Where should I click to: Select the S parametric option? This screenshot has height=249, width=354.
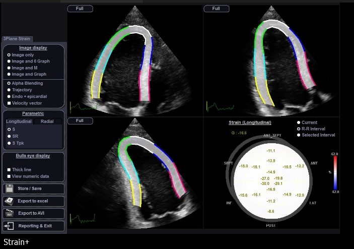point(9,129)
